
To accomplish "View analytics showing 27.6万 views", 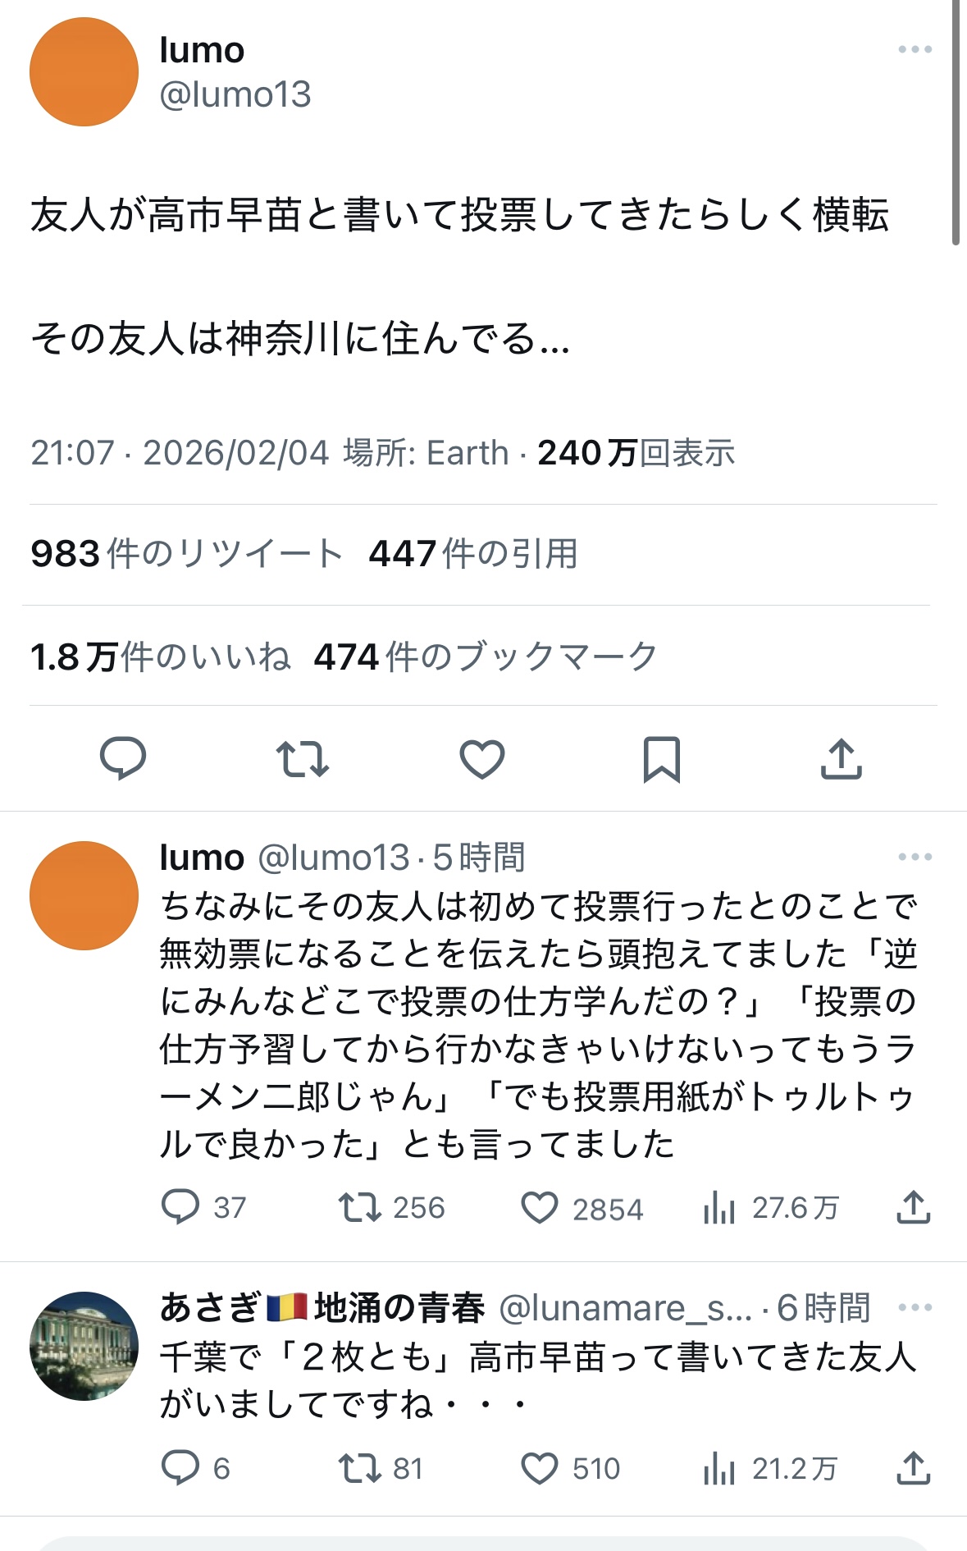I will tap(719, 1208).
